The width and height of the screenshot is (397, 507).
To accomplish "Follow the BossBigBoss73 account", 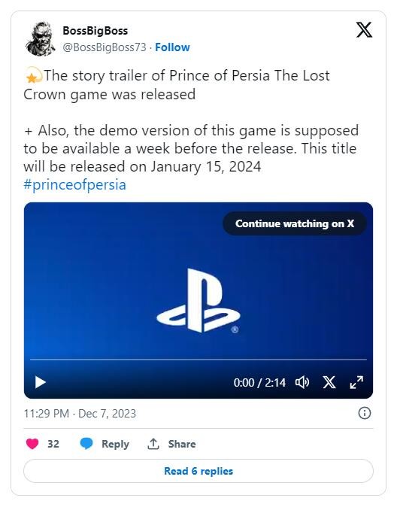I will (x=172, y=47).
